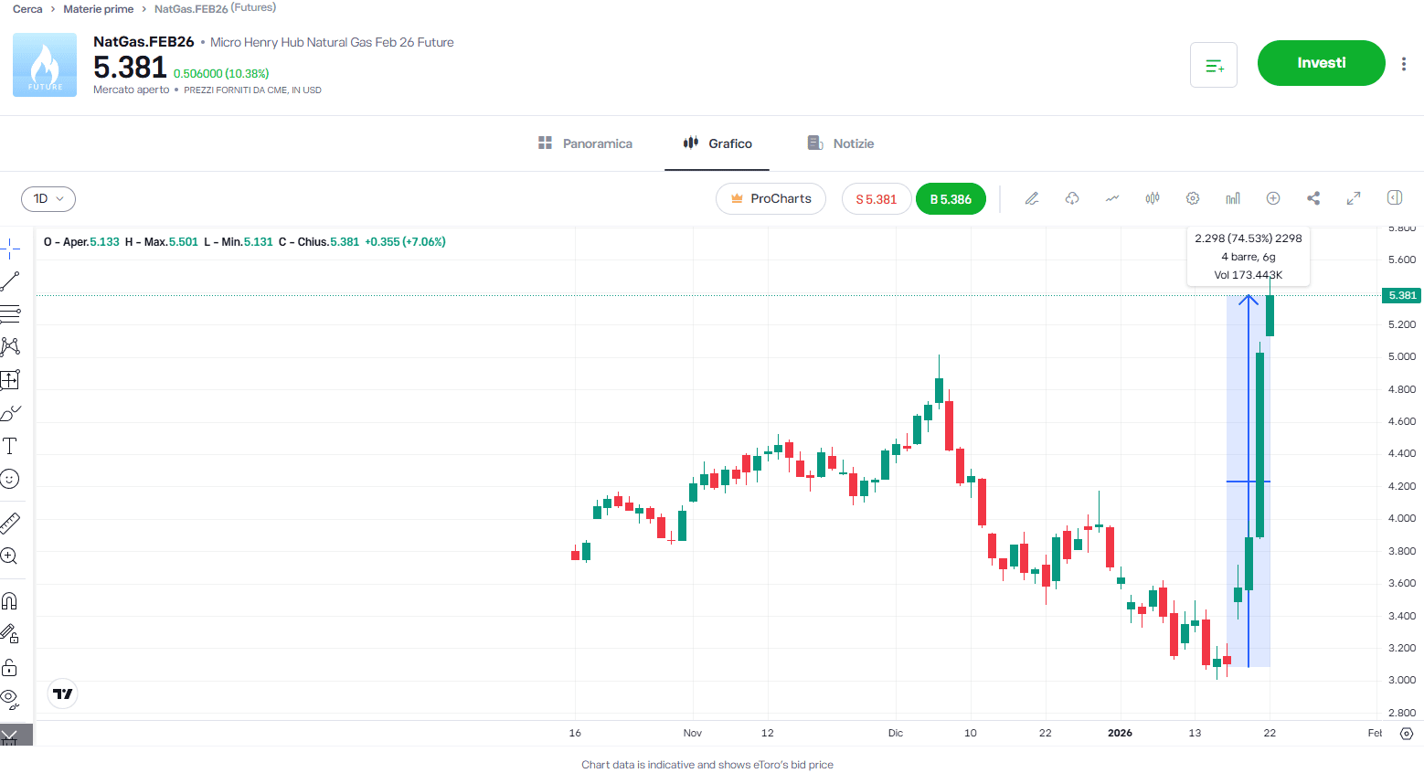This screenshot has width=1424, height=773.
Task: Click the ProCharts button
Action: click(x=770, y=199)
